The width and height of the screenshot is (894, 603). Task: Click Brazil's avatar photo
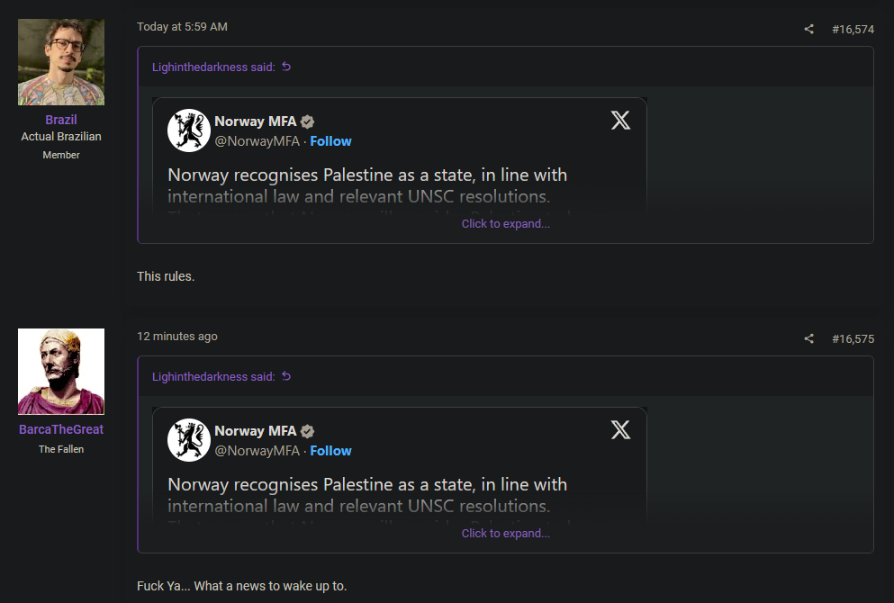pos(61,62)
